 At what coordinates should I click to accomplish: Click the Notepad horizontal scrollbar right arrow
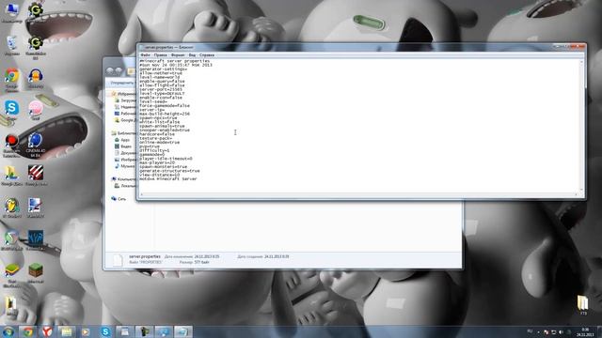click(x=576, y=194)
